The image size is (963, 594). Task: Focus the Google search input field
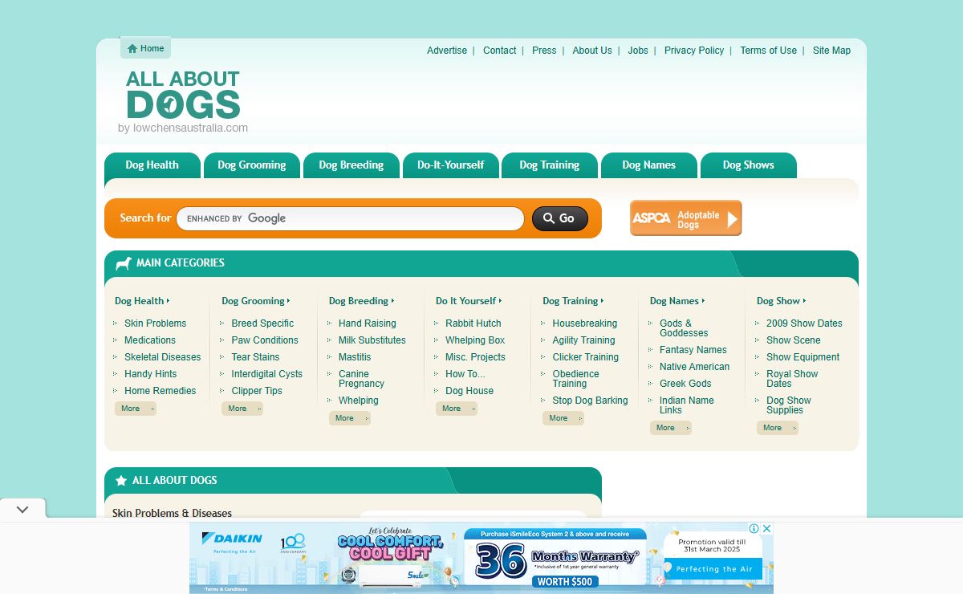(x=350, y=218)
